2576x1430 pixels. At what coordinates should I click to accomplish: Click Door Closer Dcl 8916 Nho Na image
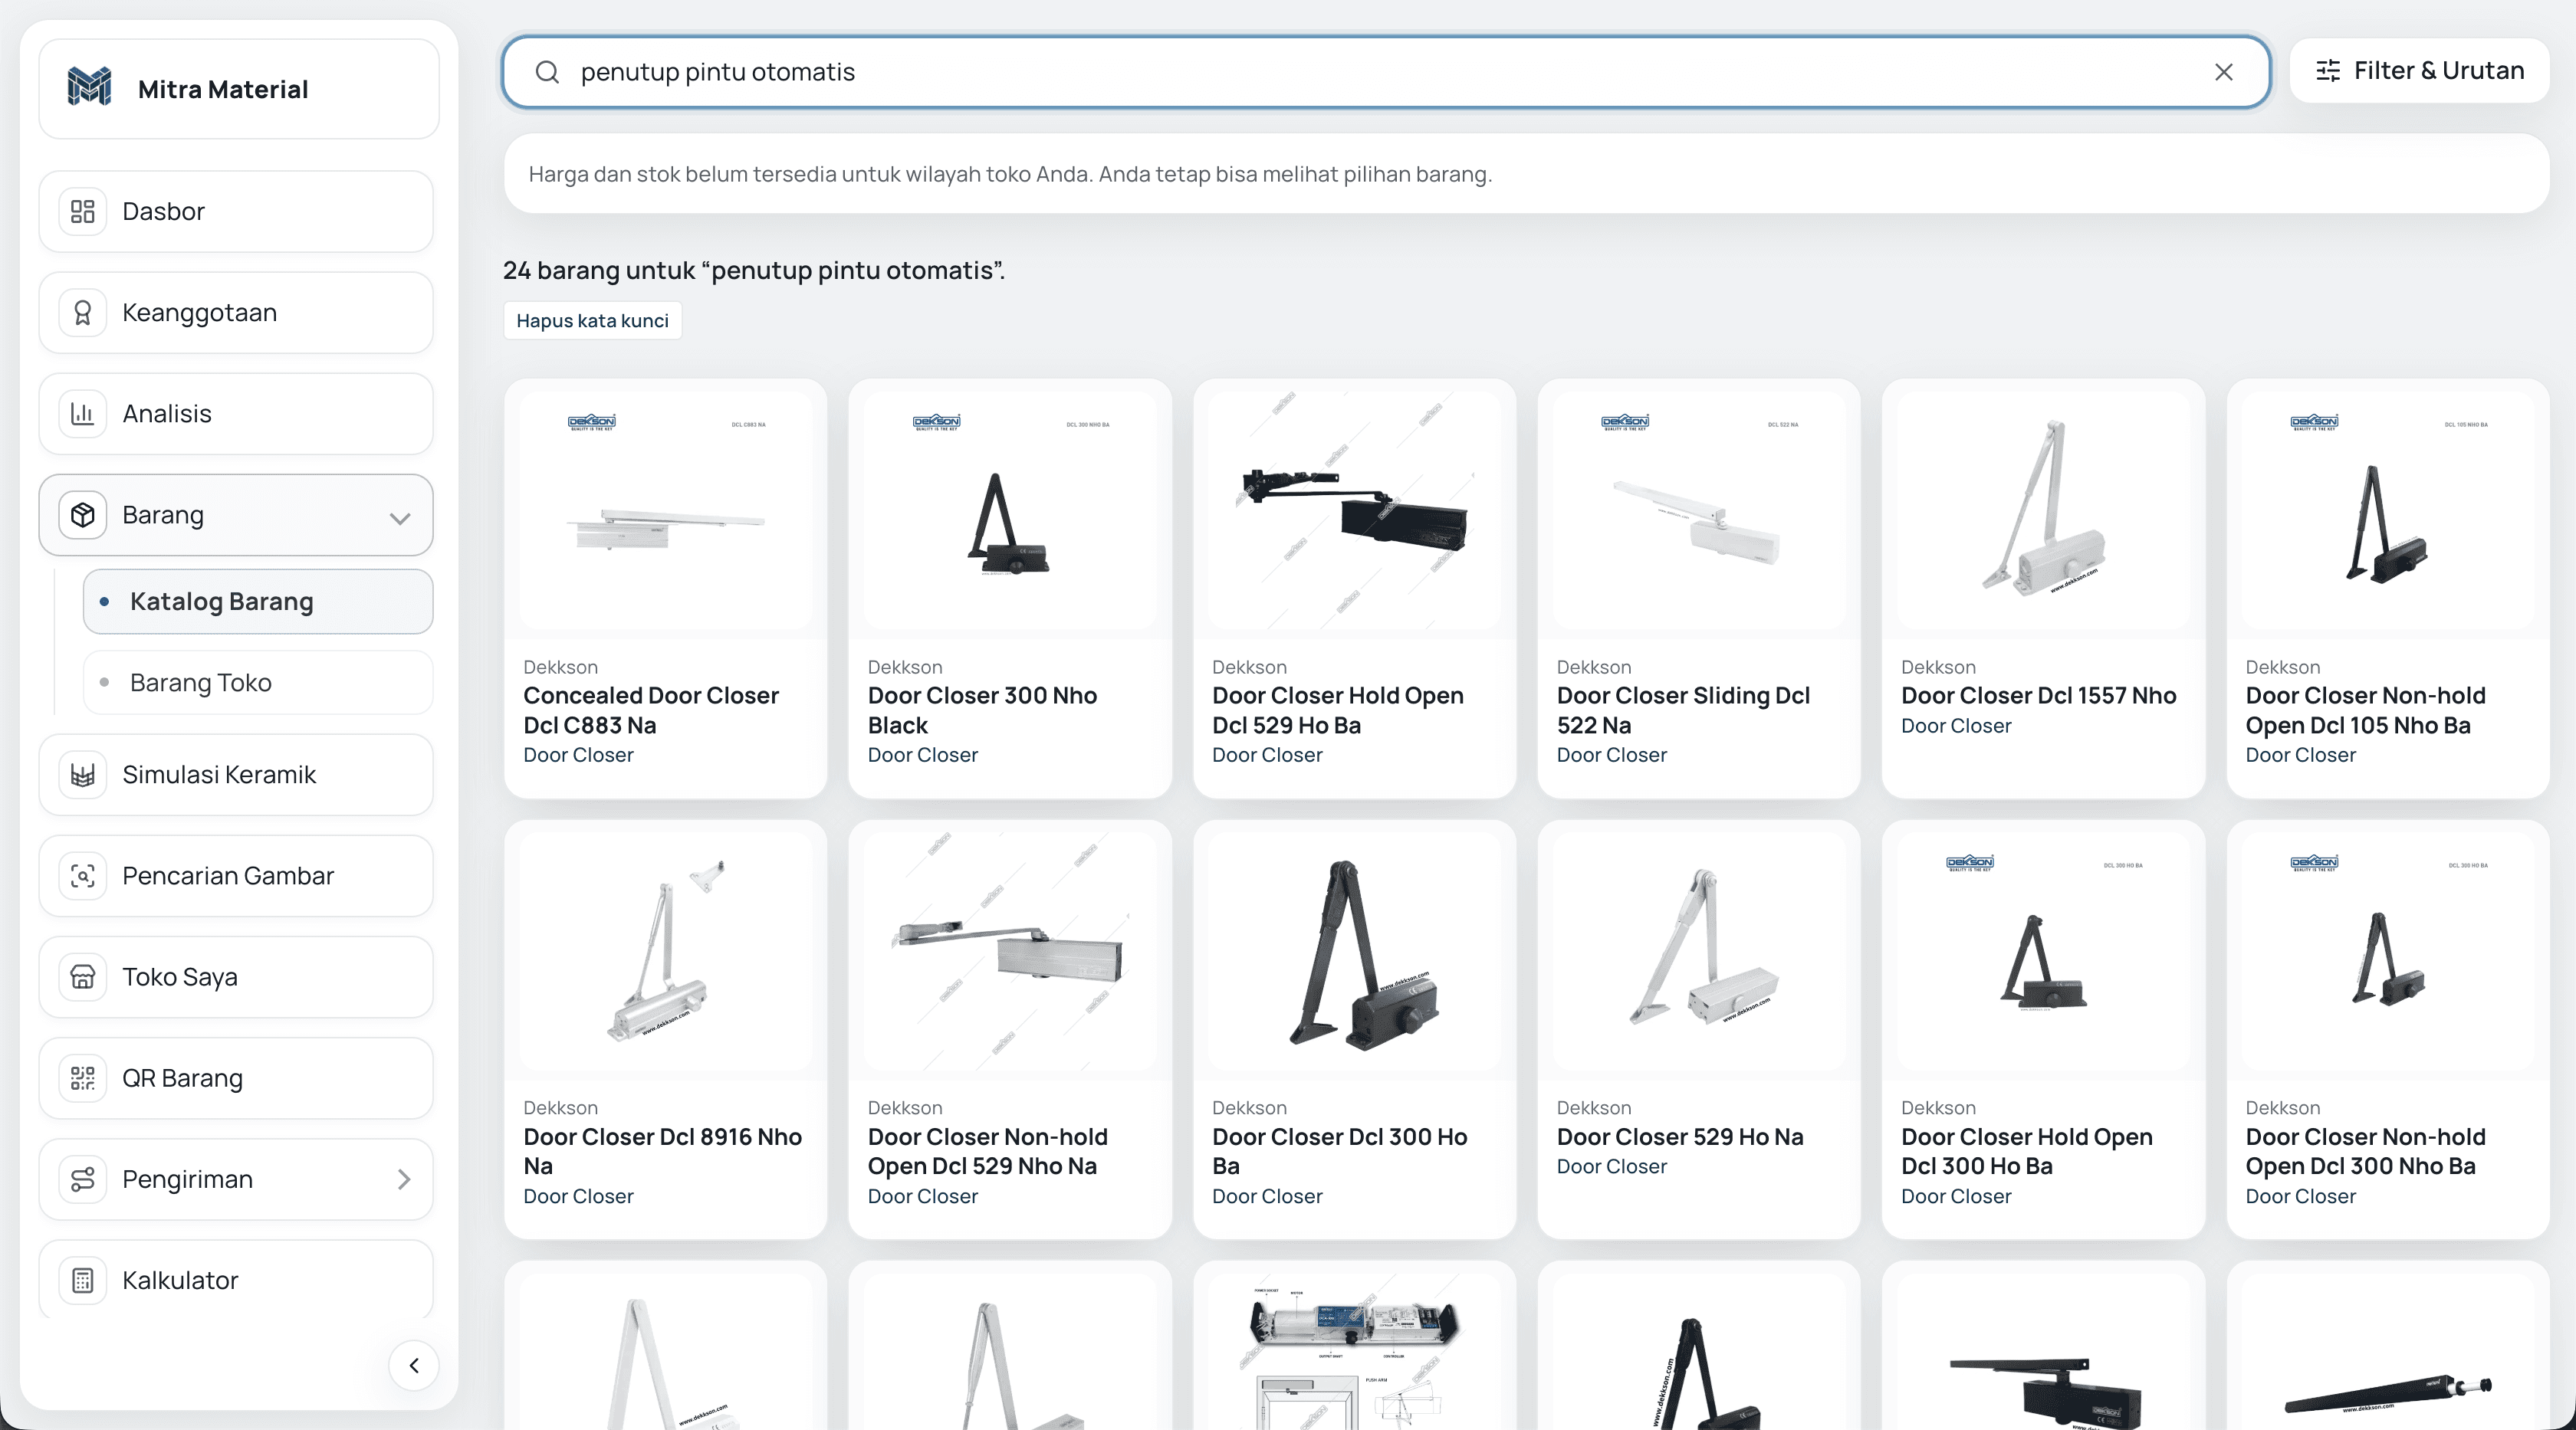(x=665, y=951)
